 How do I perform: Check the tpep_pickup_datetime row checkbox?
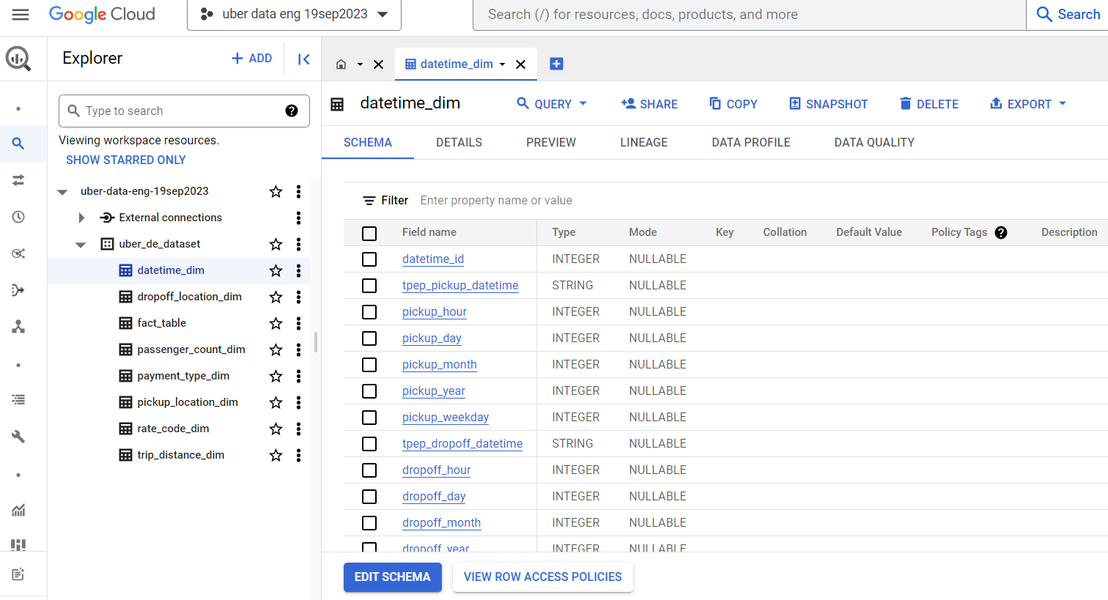[369, 286]
